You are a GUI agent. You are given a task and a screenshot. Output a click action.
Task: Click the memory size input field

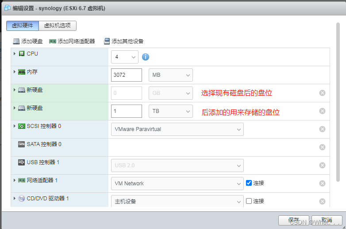click(127, 75)
